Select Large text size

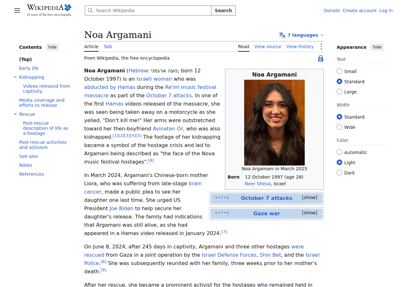[x=339, y=92]
